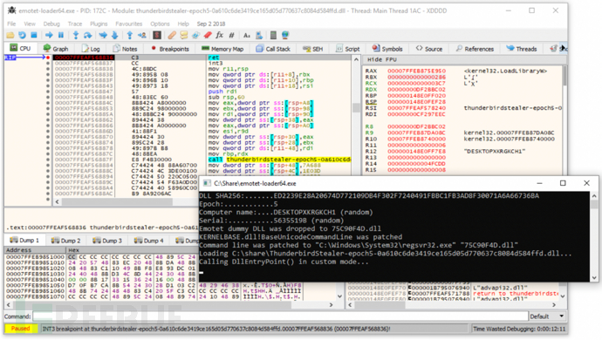Open the Variables hash icon
The image size is (602, 340).
point(231,35)
